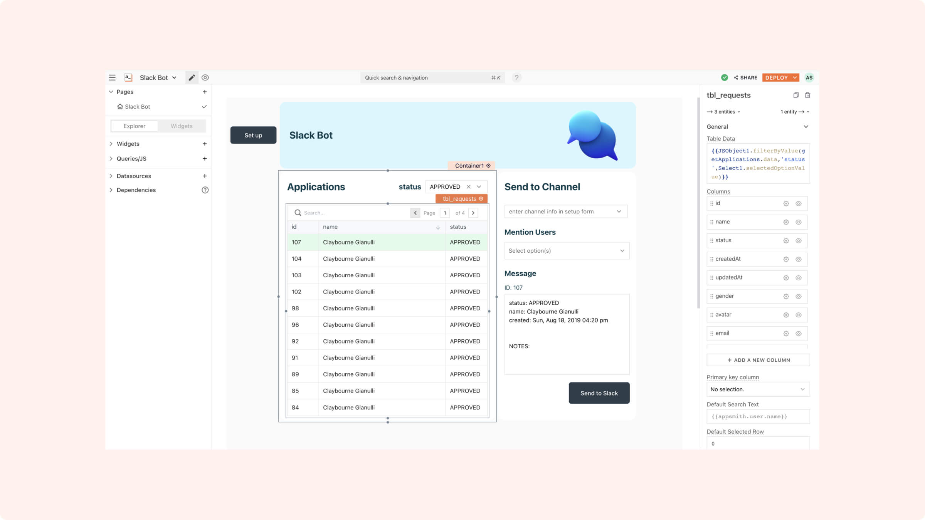Toggle visibility of avatar column
The image size is (925, 520).
click(x=799, y=315)
